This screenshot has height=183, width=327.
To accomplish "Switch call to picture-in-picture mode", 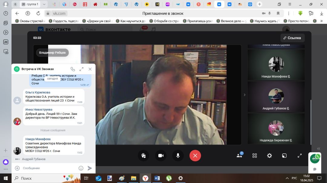I will [x=284, y=156].
